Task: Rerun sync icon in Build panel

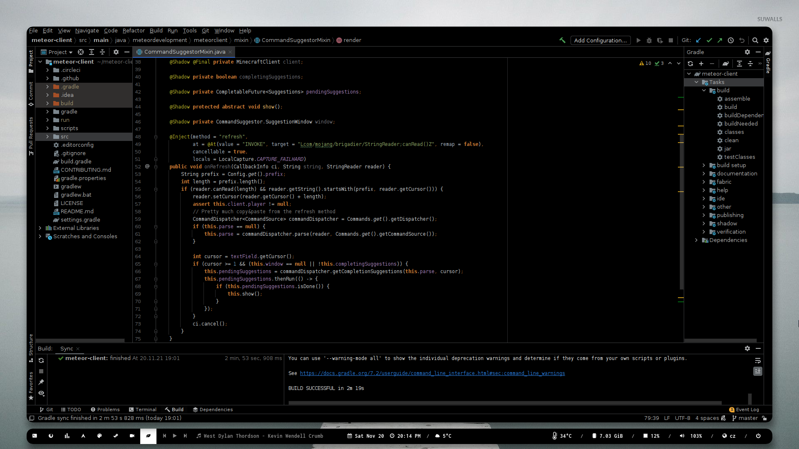Action: 41,360
